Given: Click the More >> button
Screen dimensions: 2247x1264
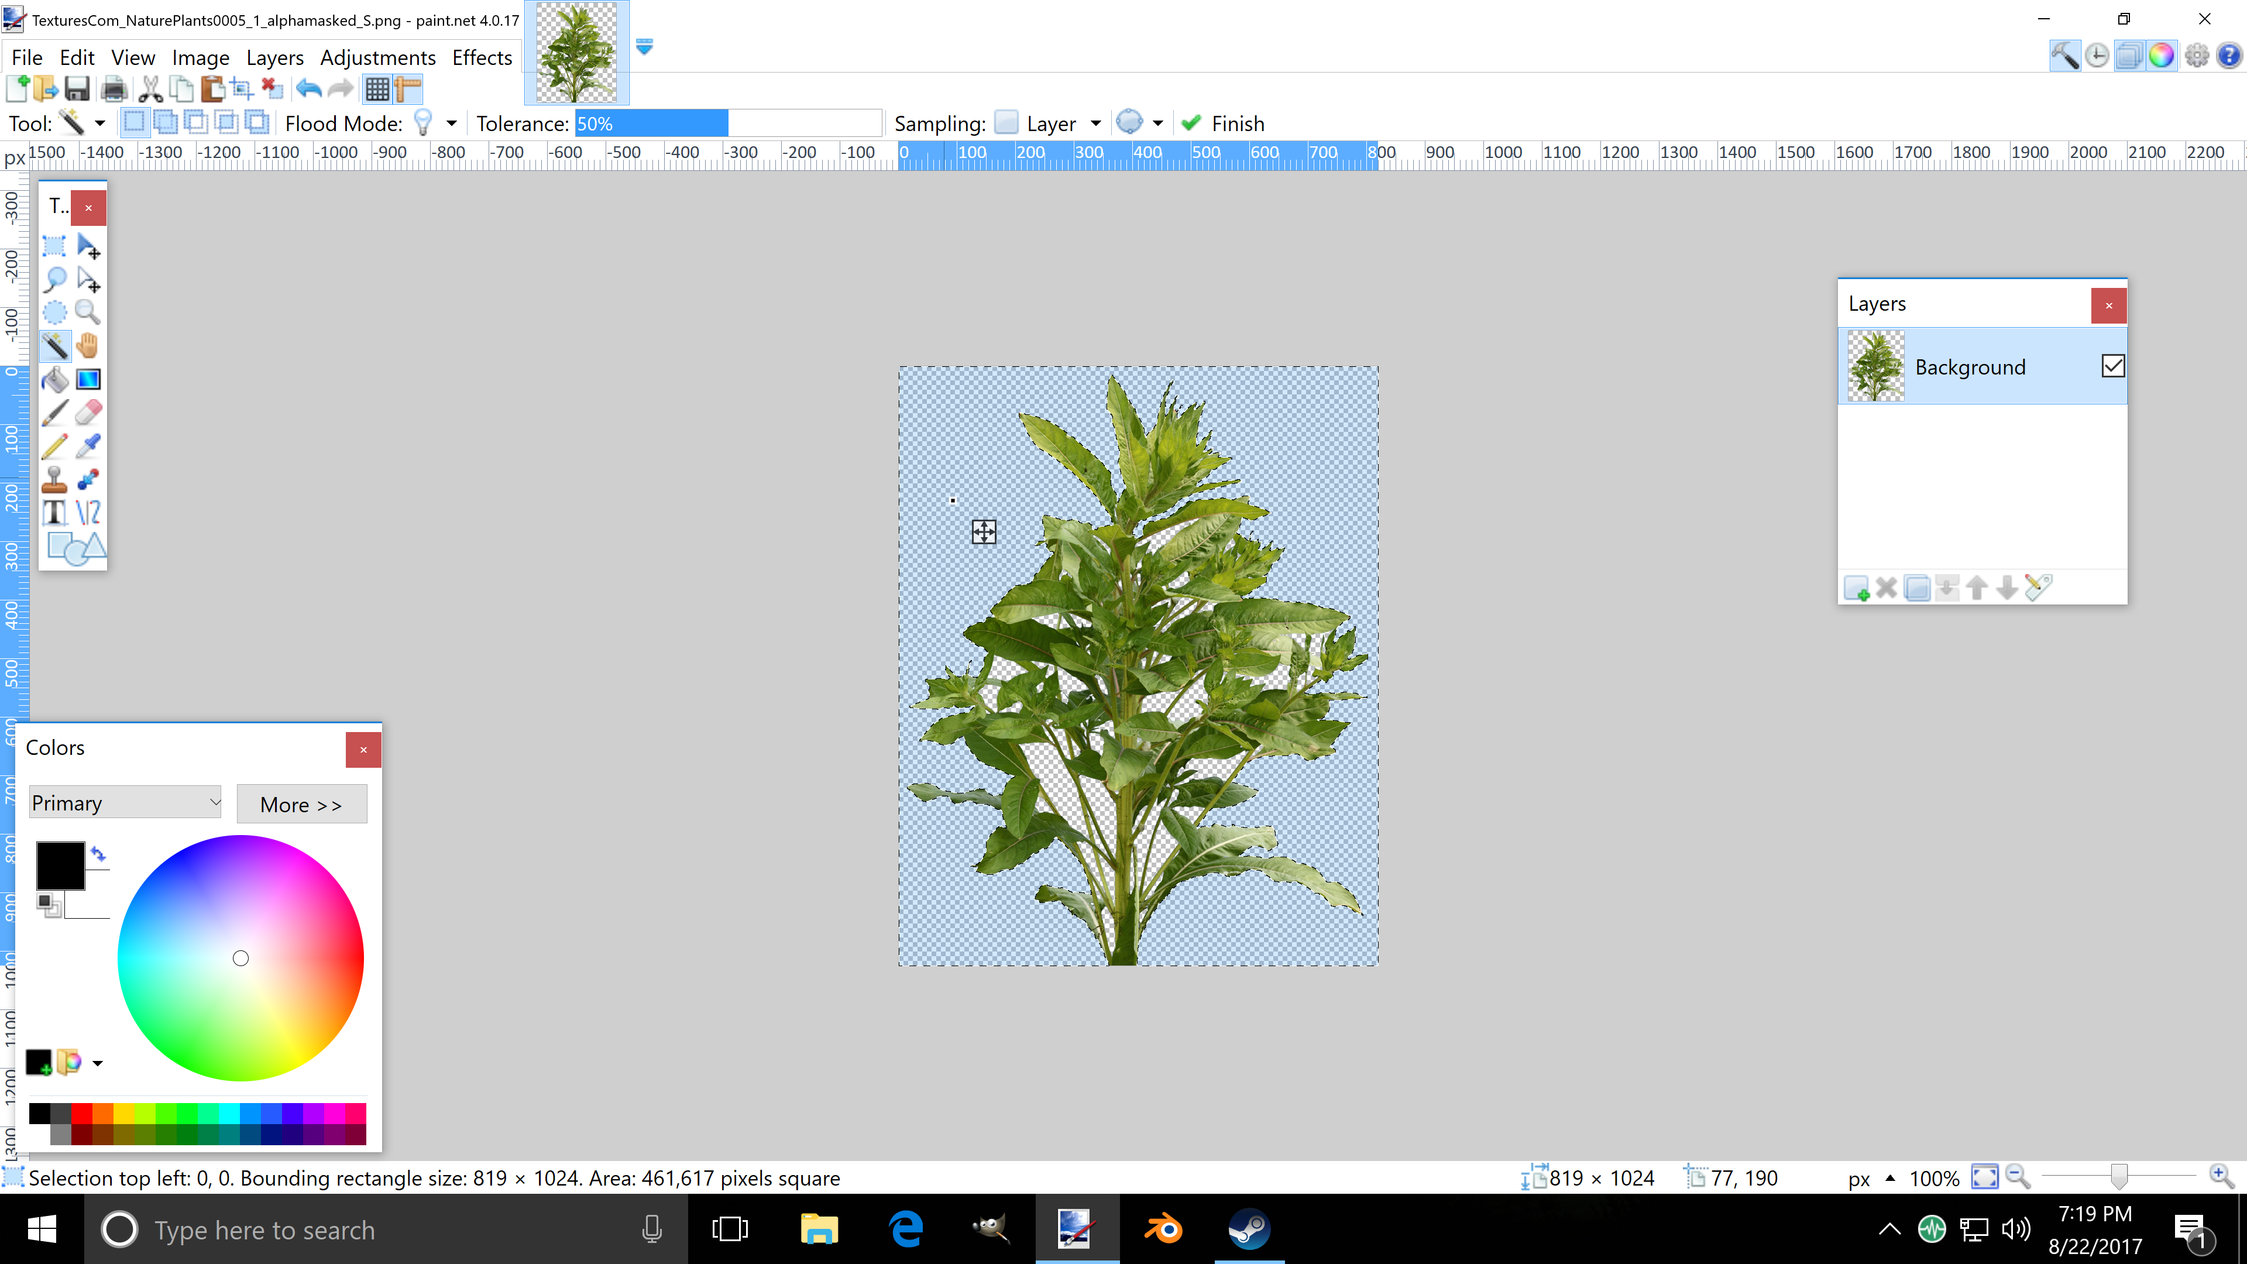Looking at the screenshot, I should point(301,804).
